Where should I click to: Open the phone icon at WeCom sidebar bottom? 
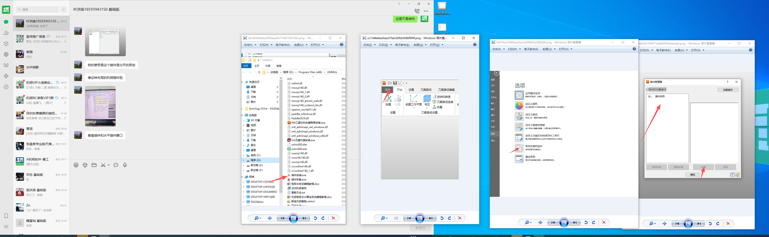point(6,216)
